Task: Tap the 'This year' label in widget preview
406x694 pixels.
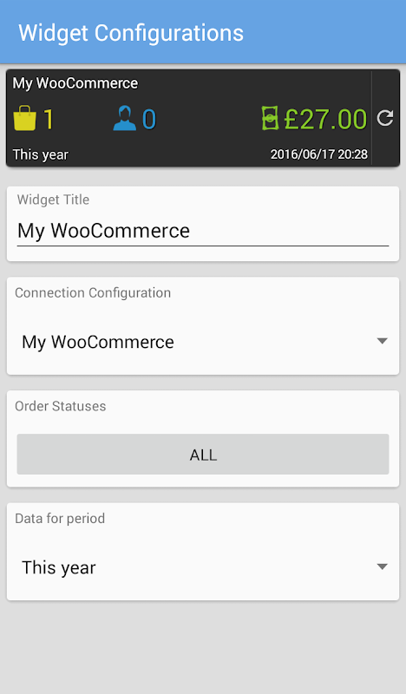Action: [x=40, y=154]
